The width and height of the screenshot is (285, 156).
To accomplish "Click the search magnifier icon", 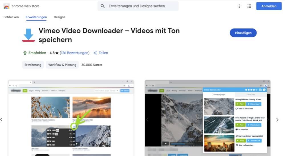I will [103, 6].
